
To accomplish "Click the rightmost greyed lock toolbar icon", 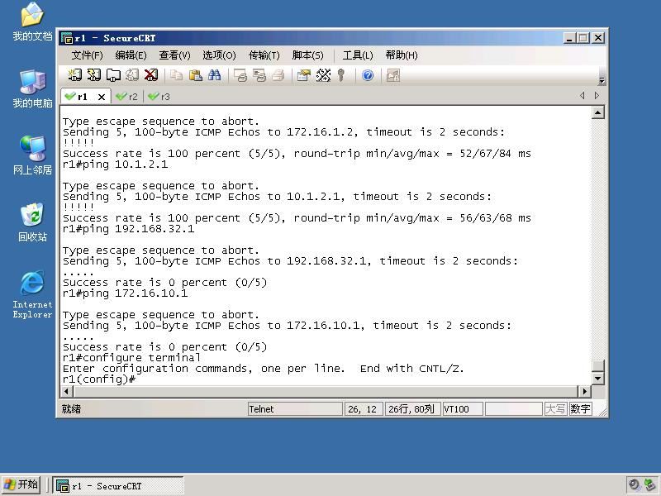I will coord(393,75).
